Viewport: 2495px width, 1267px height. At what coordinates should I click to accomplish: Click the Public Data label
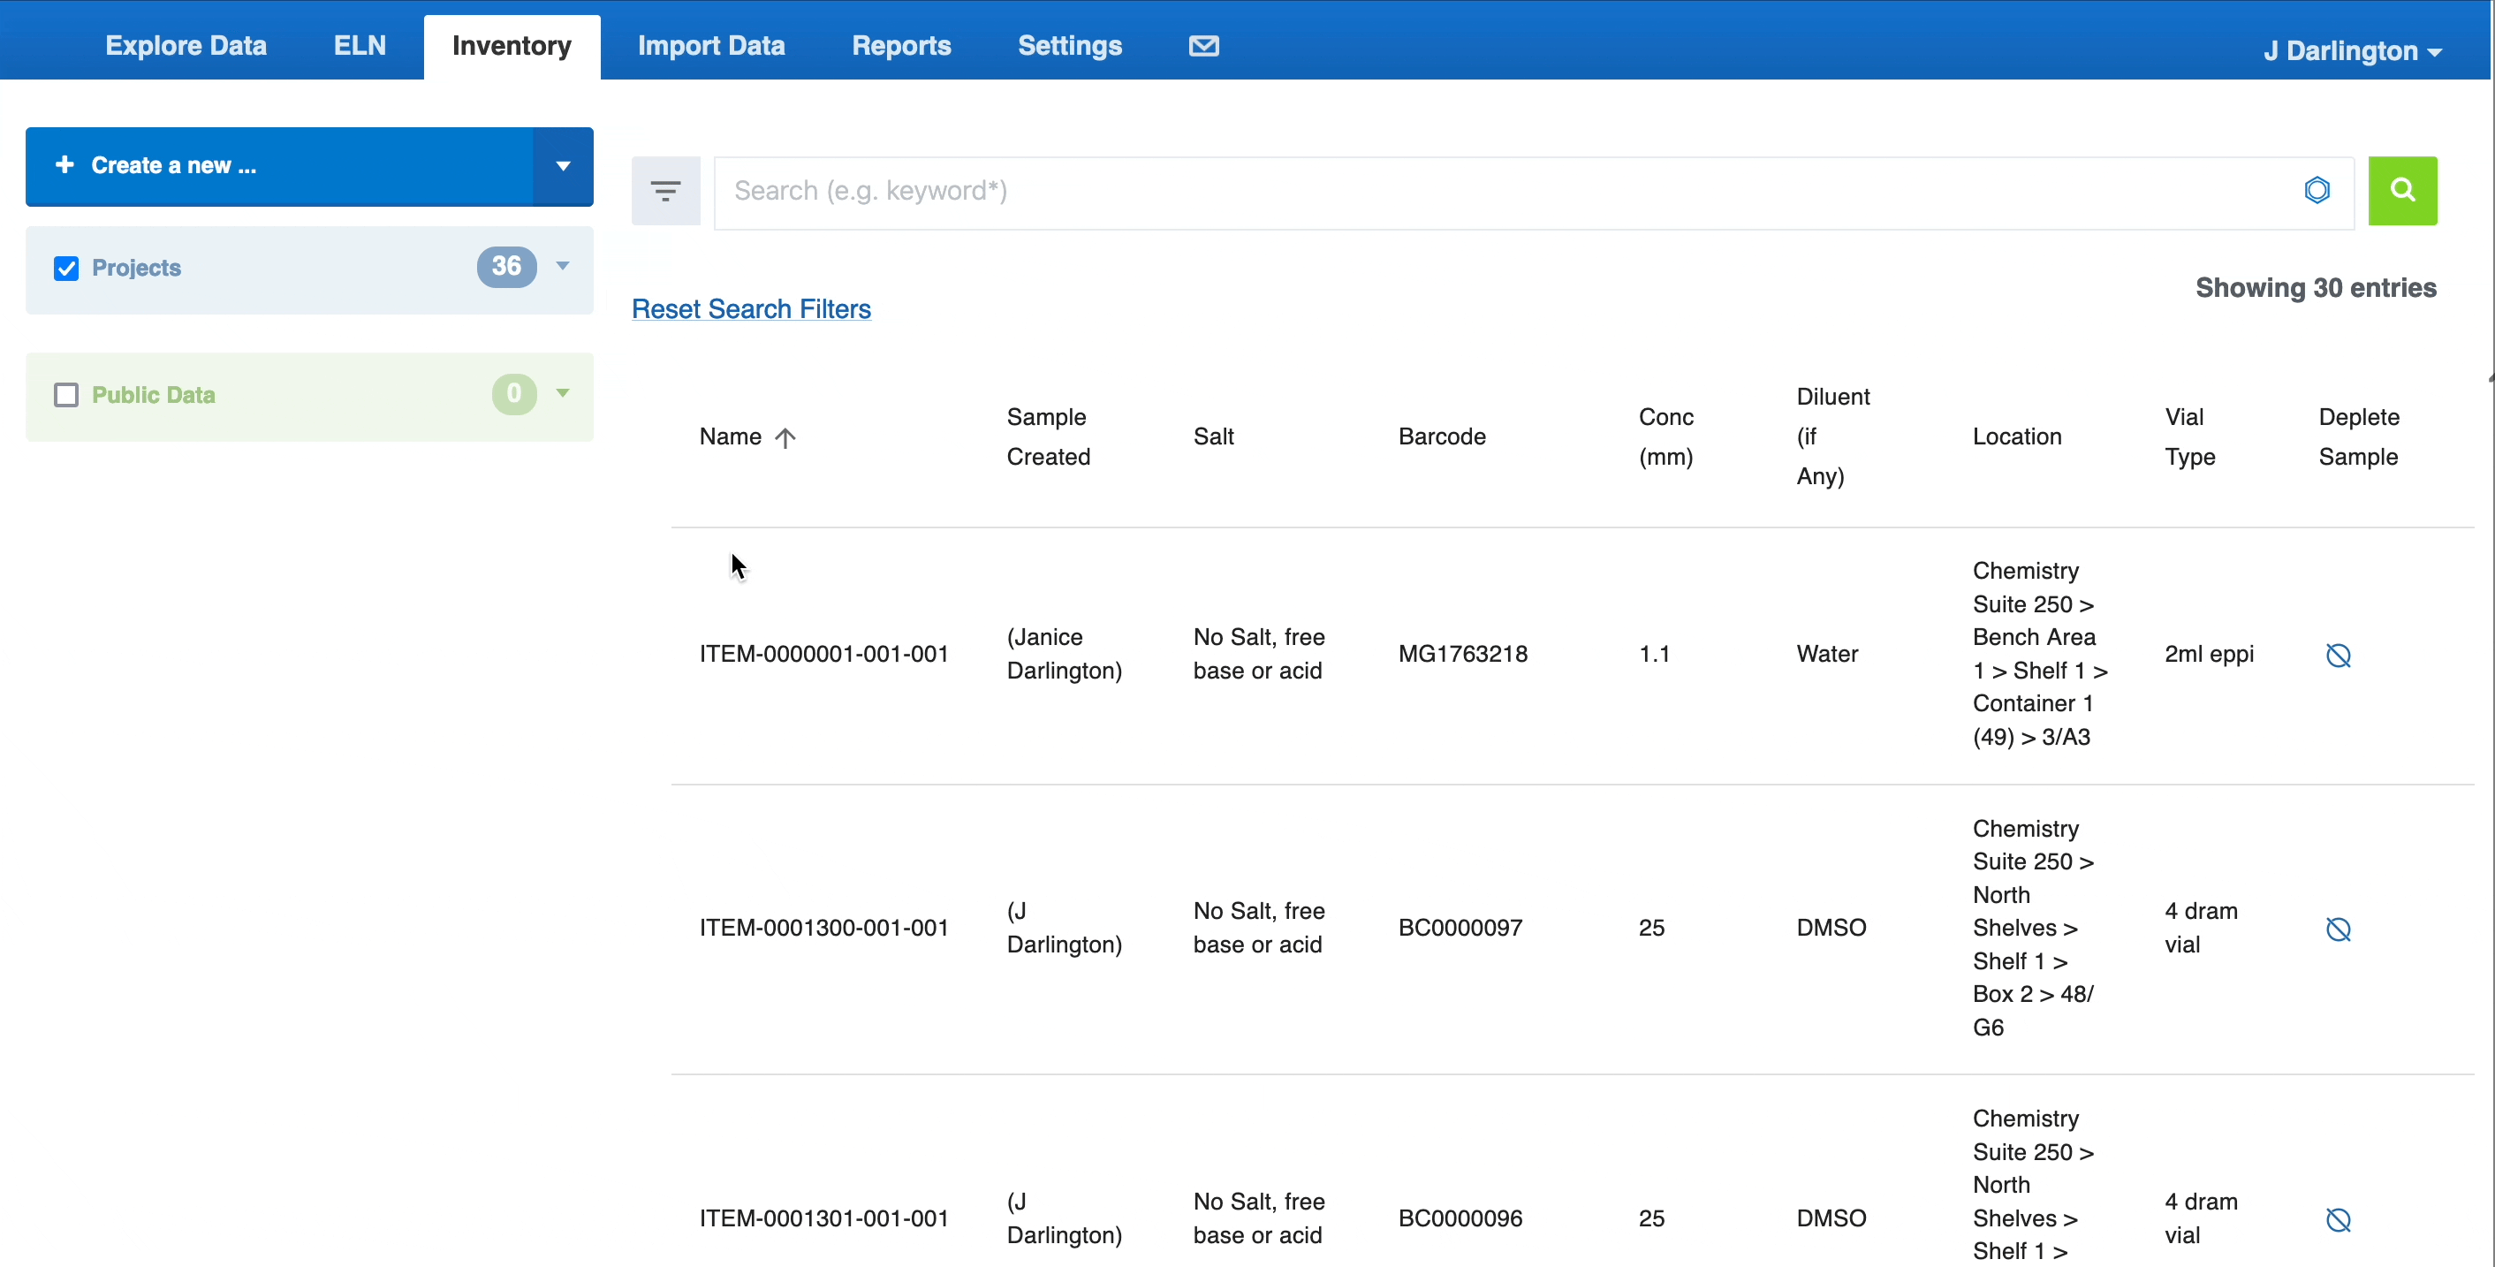(x=153, y=395)
